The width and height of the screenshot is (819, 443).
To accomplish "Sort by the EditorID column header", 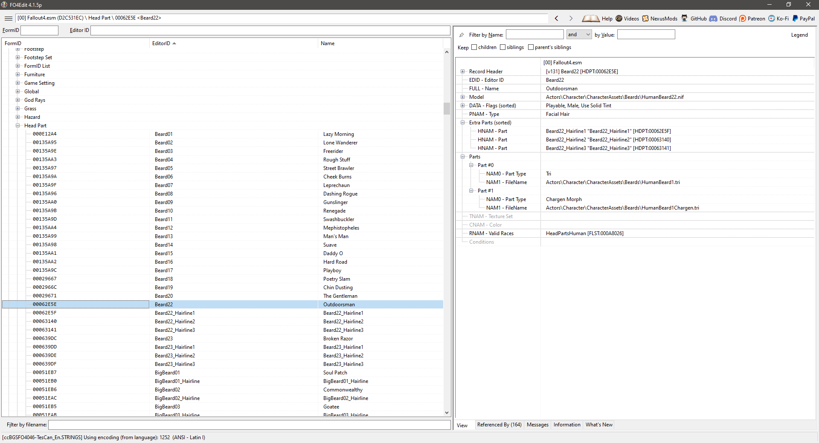I will click(234, 43).
